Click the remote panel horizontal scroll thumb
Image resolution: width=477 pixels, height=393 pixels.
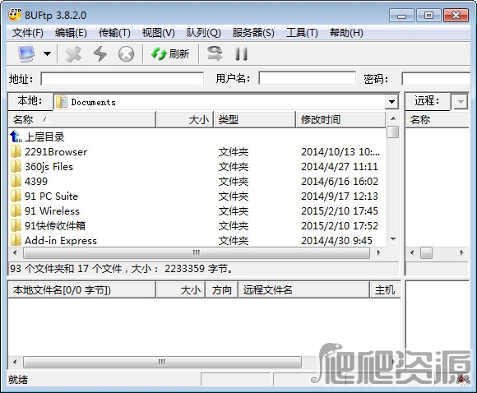[x=426, y=252]
